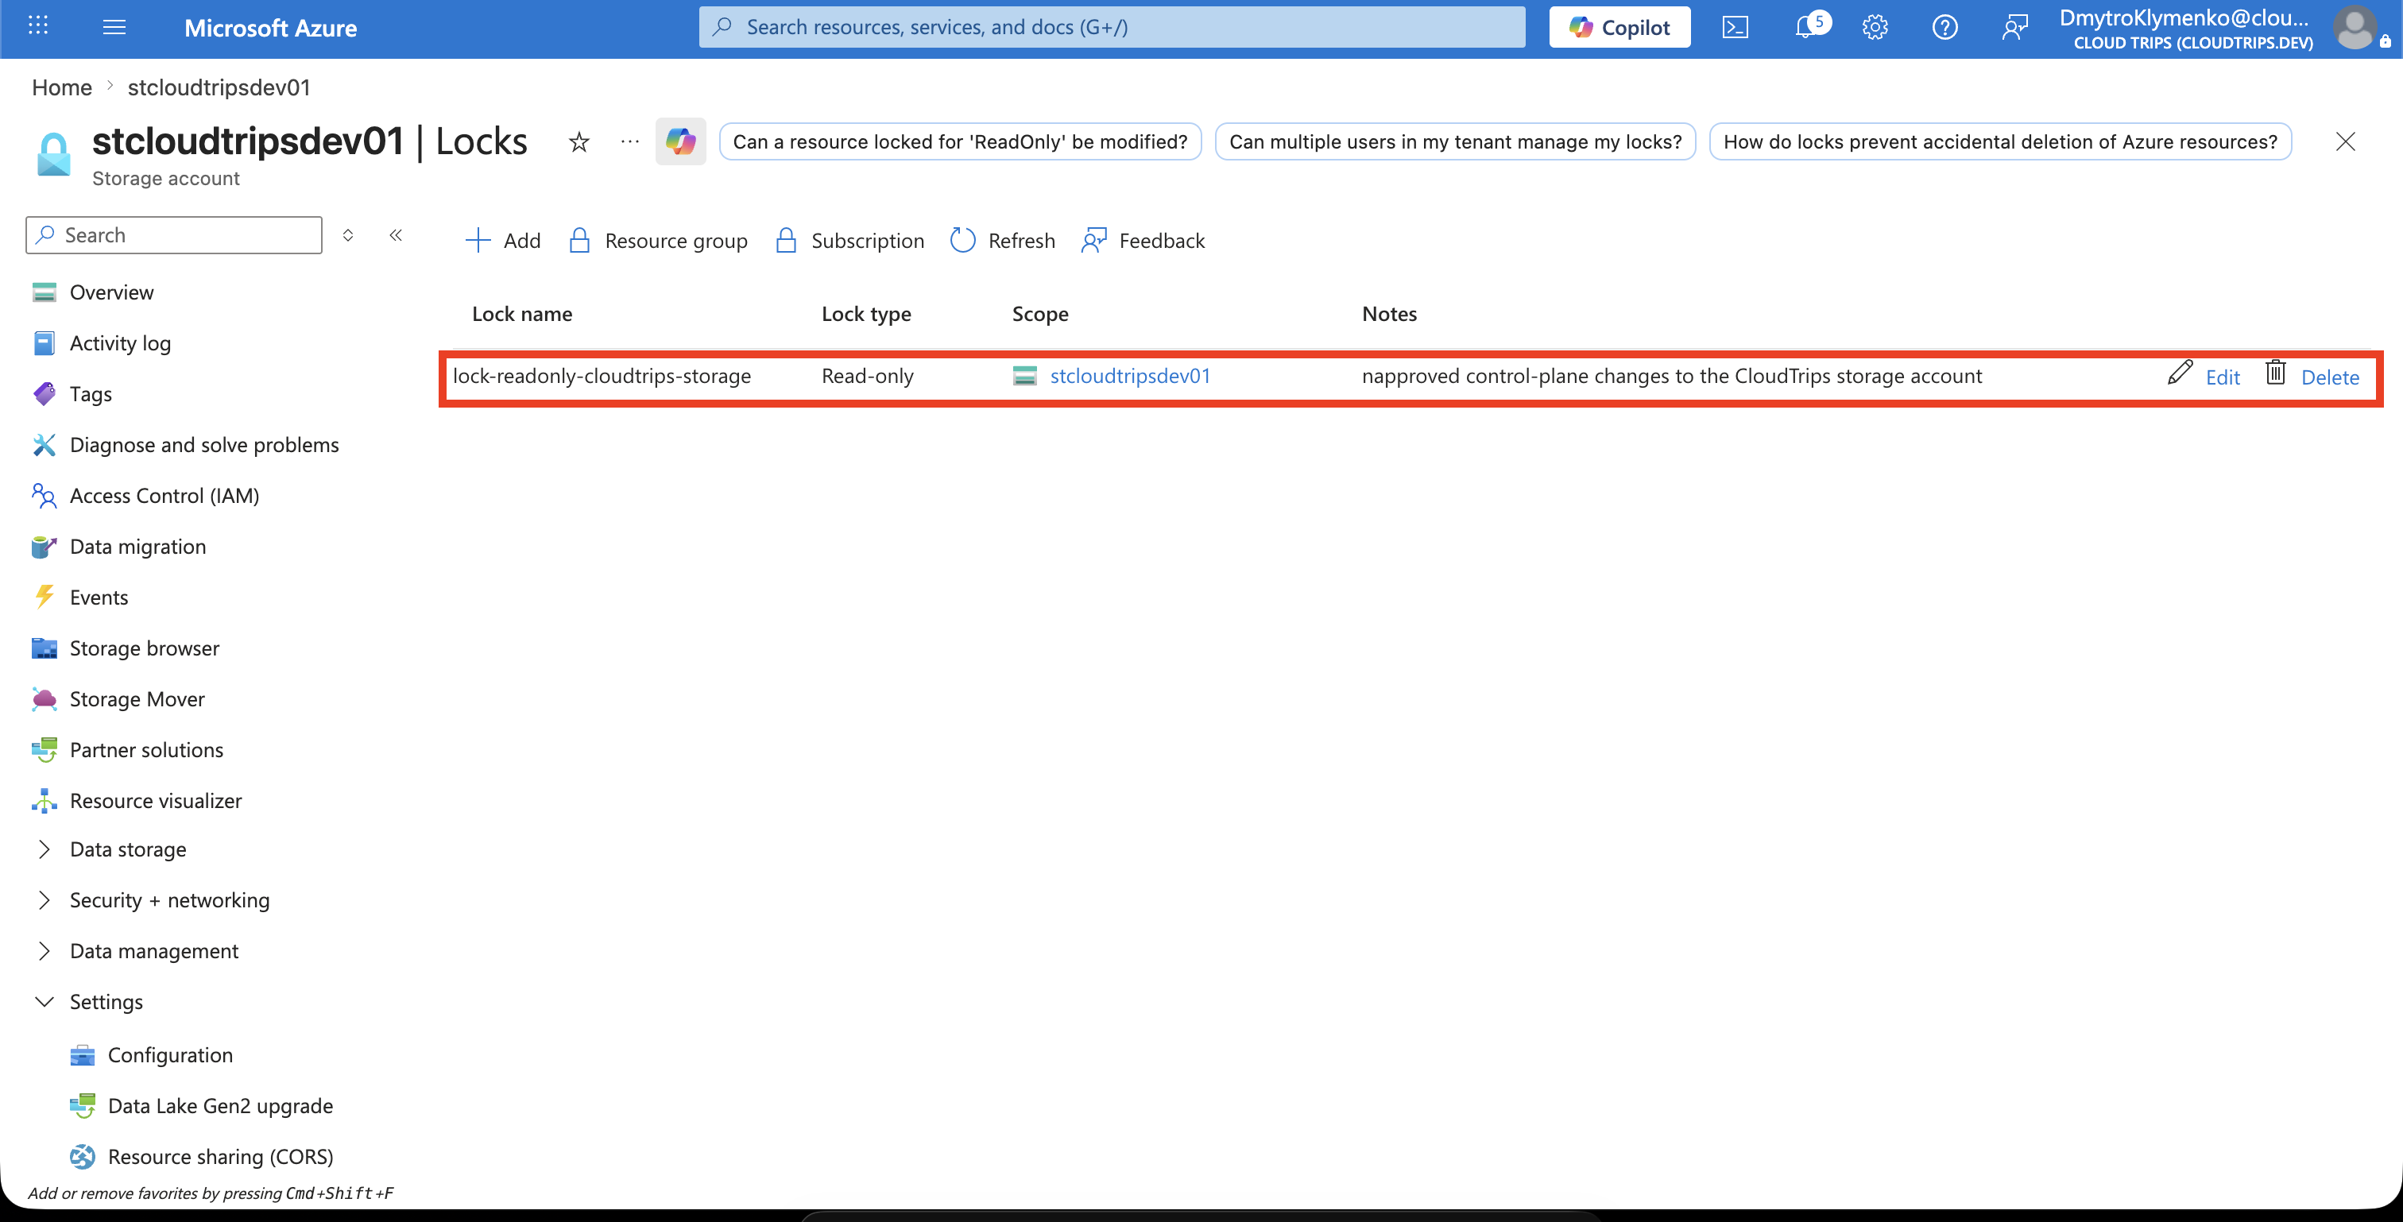The image size is (2403, 1222).
Task: Open the top bar Copilot button
Action: click(x=1619, y=27)
